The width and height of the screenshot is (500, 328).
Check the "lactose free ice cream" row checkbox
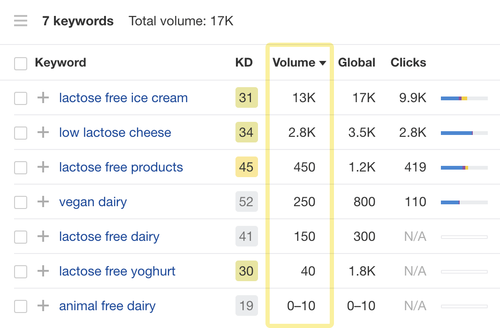(x=21, y=98)
